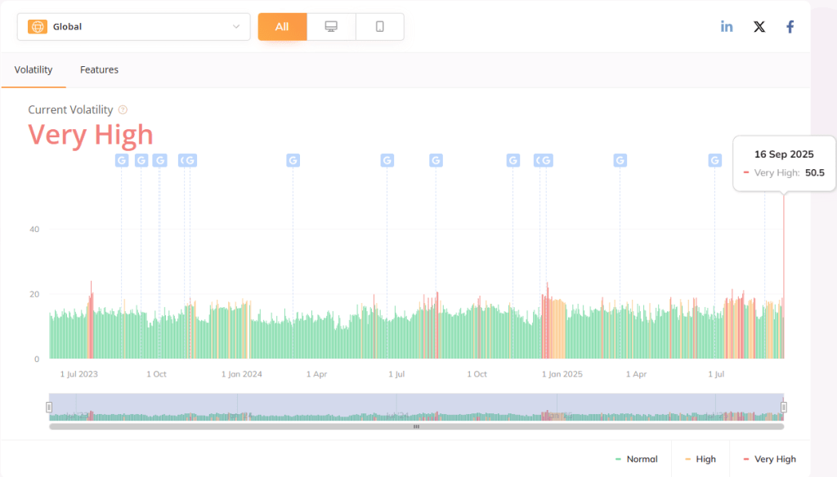Click the horizontal scrollbar under the navigator
Screen dimensions: 837x477
[416, 426]
